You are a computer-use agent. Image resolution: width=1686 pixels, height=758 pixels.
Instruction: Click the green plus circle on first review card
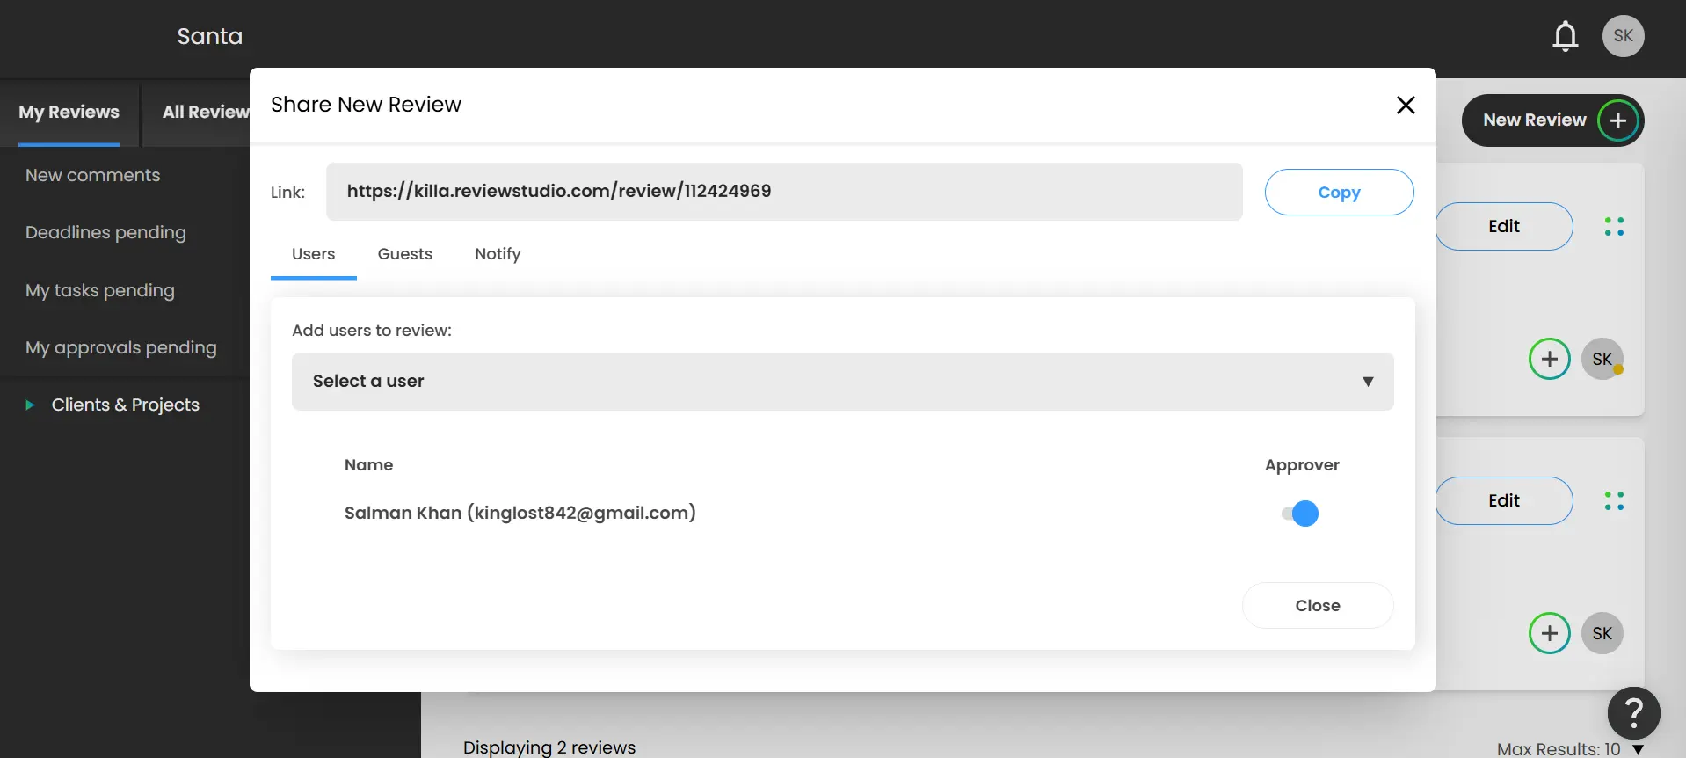pyautogui.click(x=1549, y=359)
